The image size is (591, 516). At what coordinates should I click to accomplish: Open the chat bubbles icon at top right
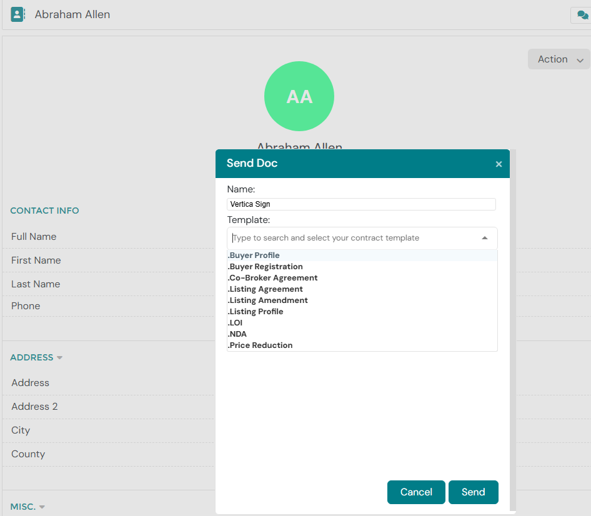tap(582, 15)
